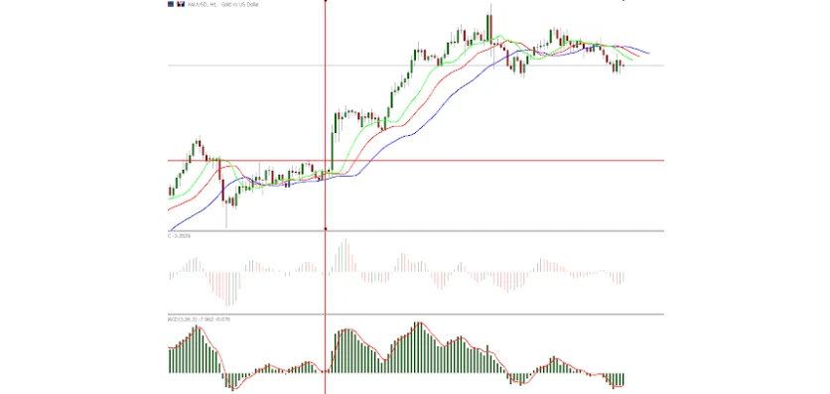The width and height of the screenshot is (830, 394).
Task: Click the lowest MACD histogram bar
Action: (232, 381)
